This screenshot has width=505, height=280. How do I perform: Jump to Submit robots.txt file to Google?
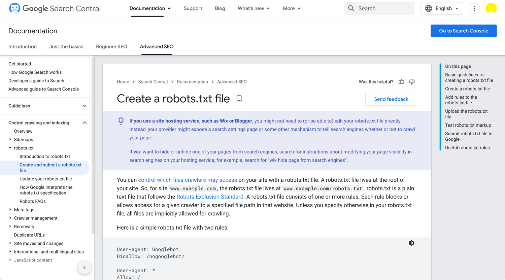point(469,136)
